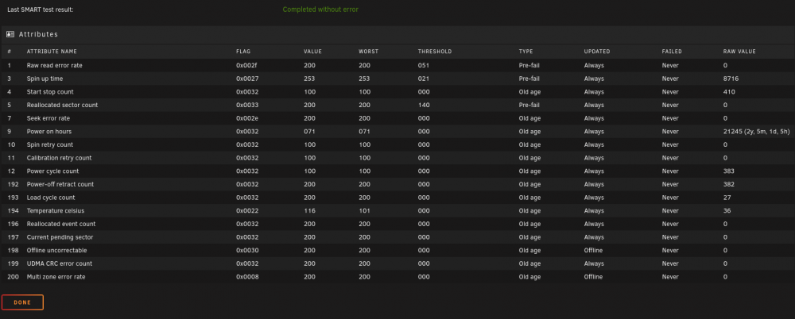This screenshot has height=319, width=795.
Task: Click 'Never' in Power on hours row
Action: [x=670, y=131]
